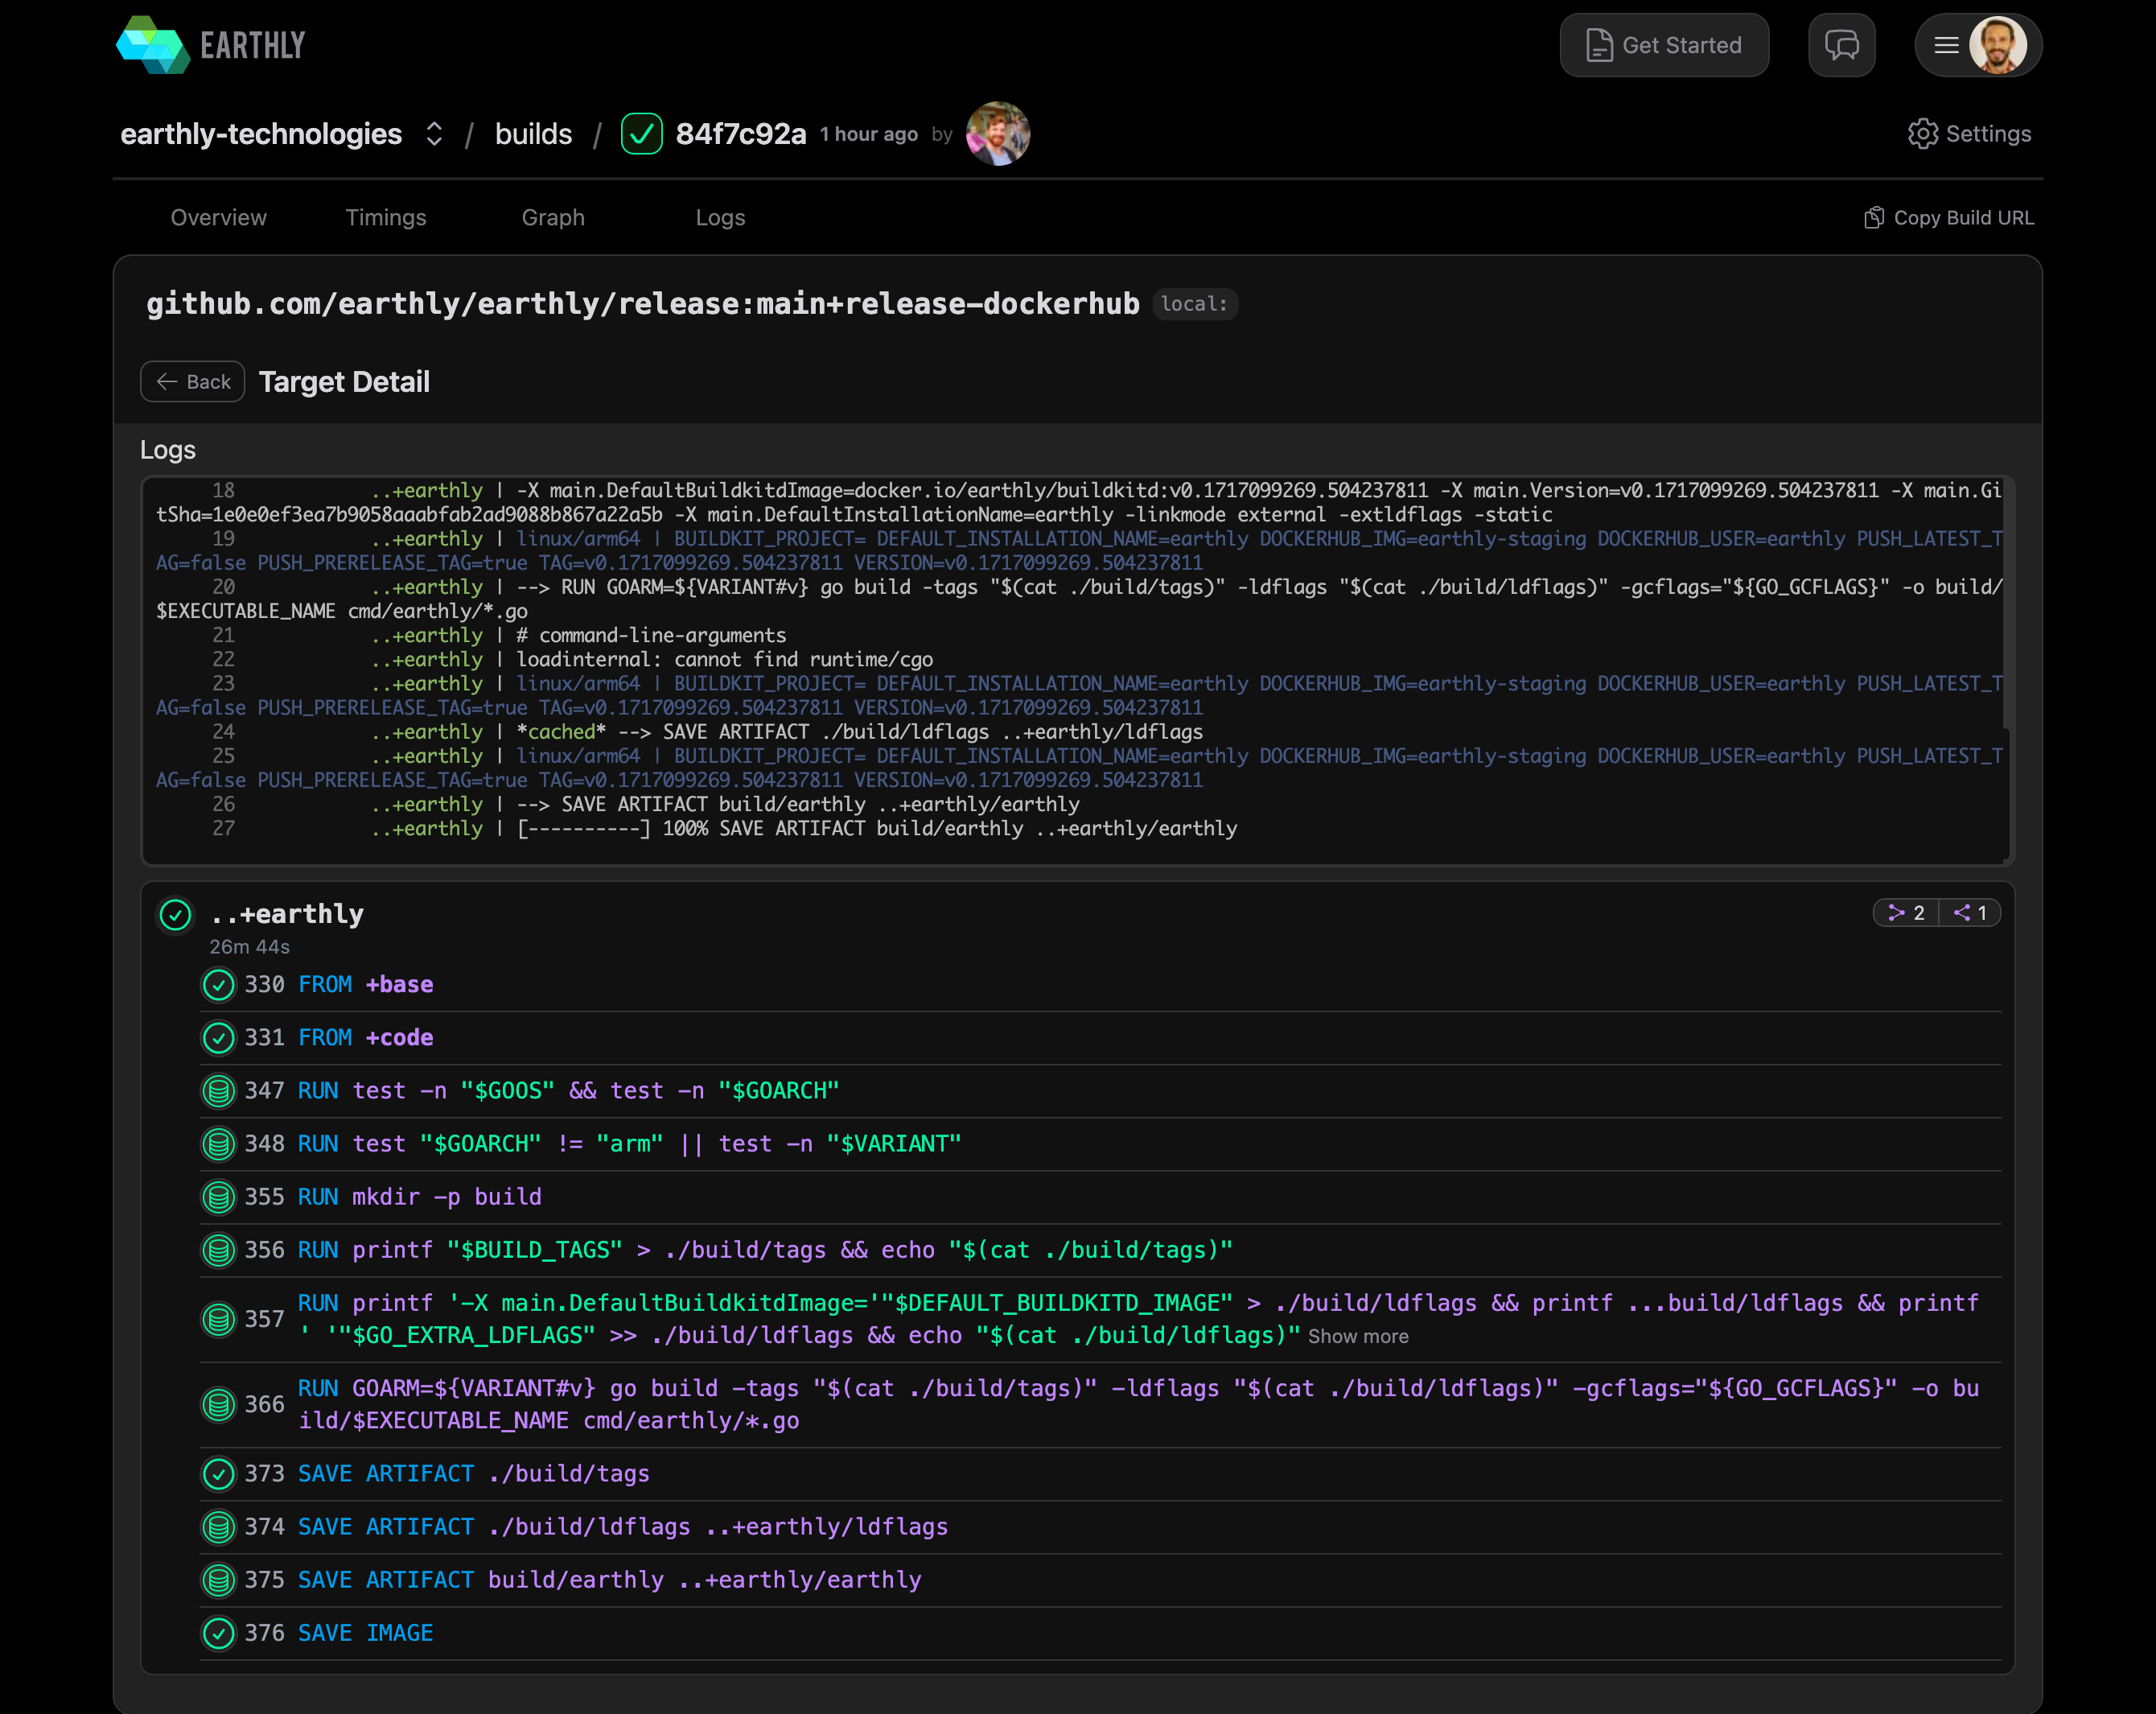Click the Back button

[x=192, y=382]
